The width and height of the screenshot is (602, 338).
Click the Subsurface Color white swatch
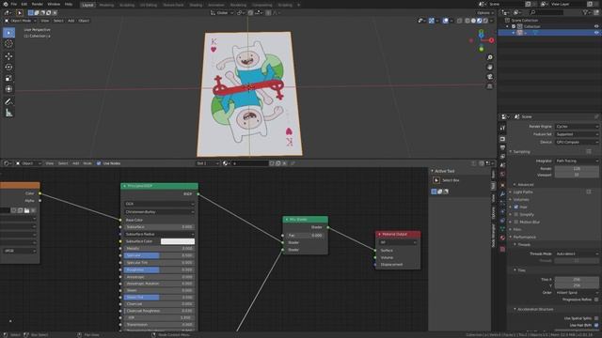coord(178,241)
